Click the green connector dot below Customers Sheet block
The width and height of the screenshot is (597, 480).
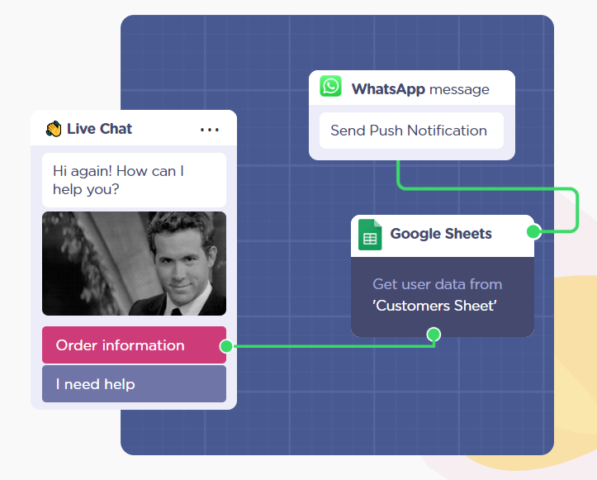pos(434,335)
